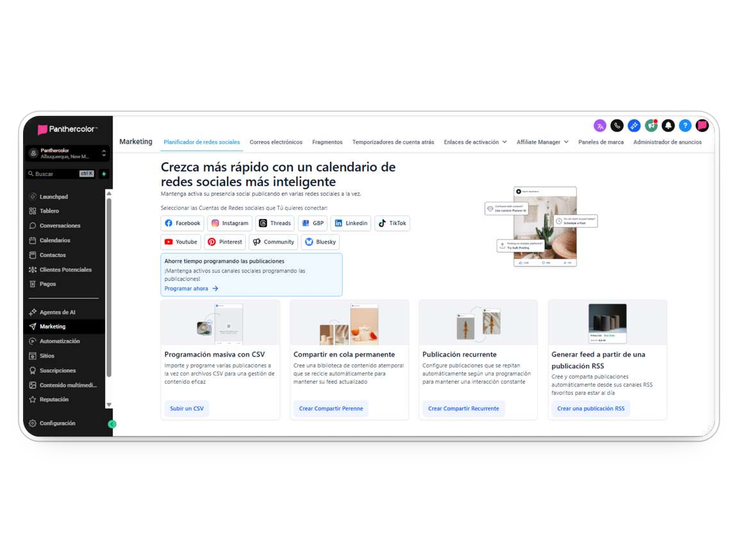
Task: Open Administrador de anuncios tab
Action: pyautogui.click(x=668, y=142)
